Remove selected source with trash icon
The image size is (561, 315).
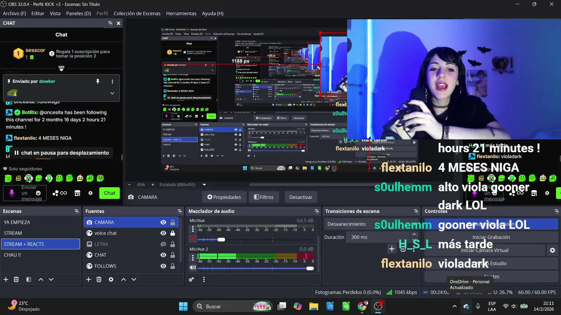99,280
